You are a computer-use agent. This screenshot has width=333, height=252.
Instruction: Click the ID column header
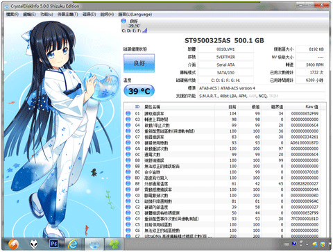pyautogui.click(x=137, y=107)
